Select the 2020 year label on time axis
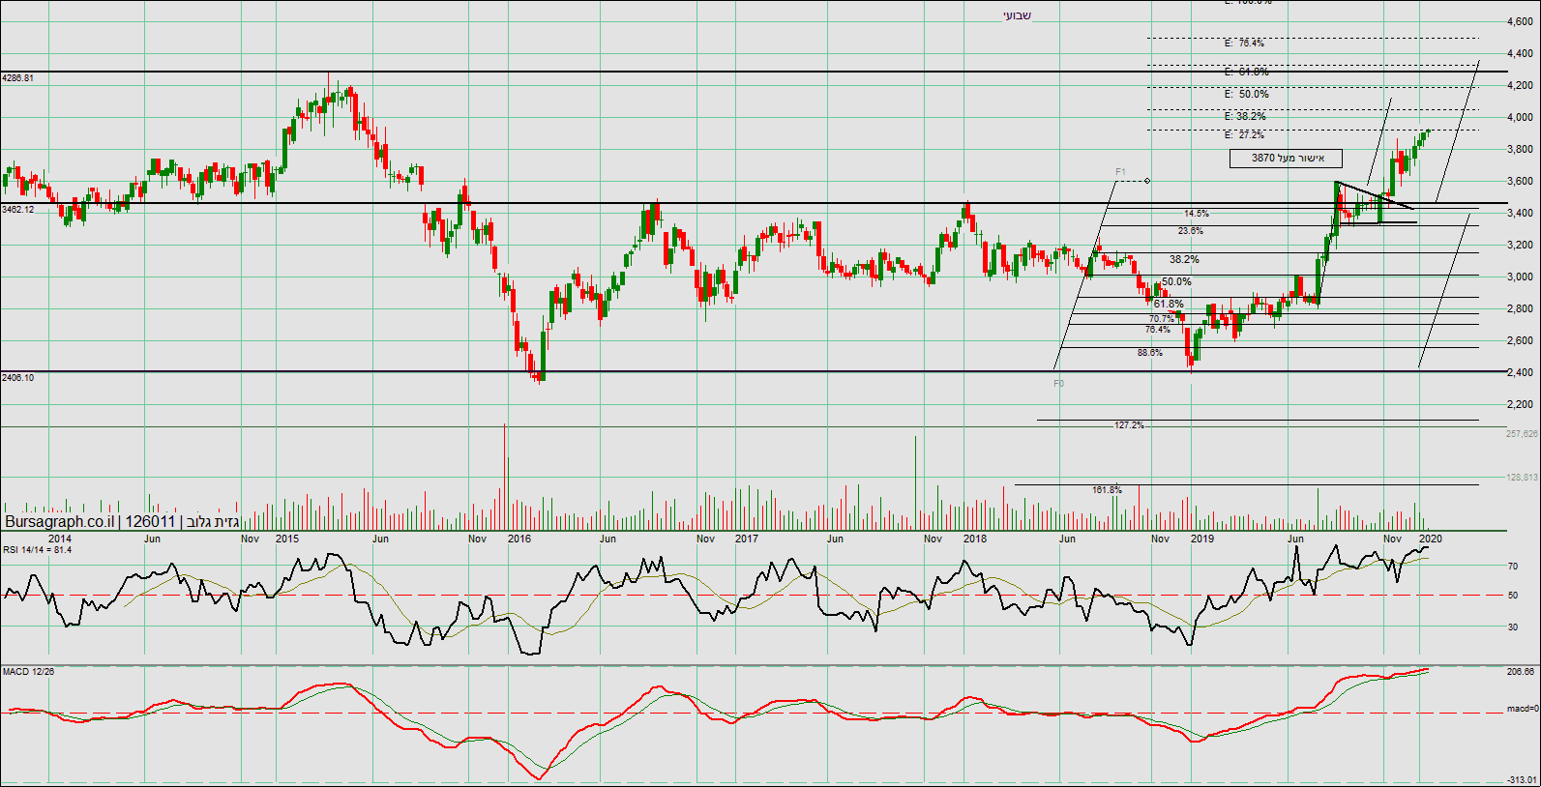1541x787 pixels. pyautogui.click(x=1431, y=539)
